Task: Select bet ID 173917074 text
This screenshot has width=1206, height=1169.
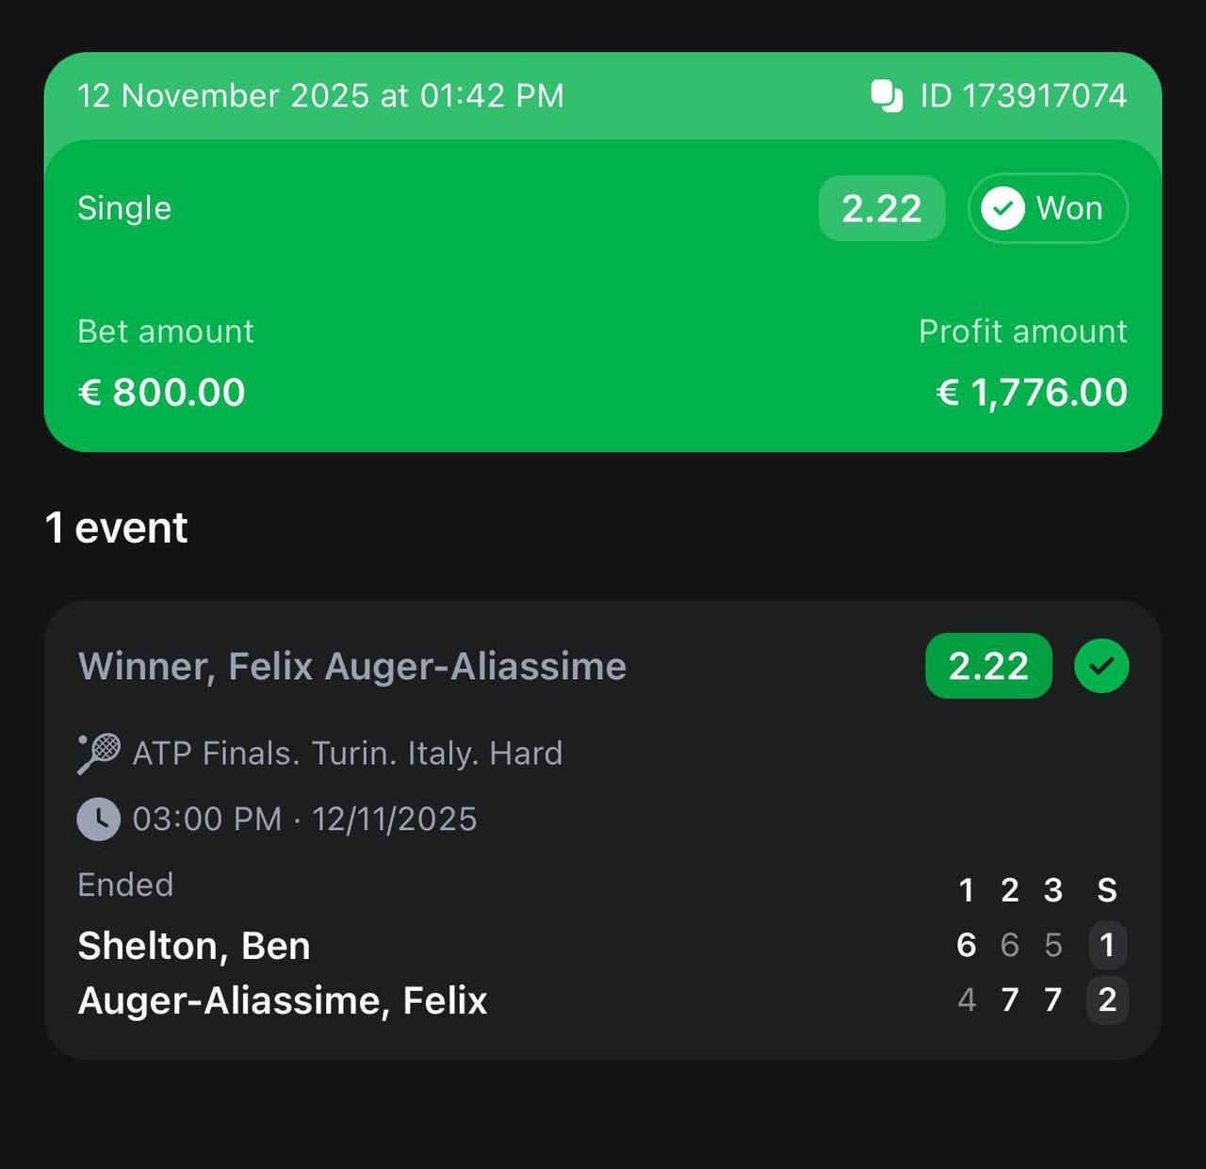Action: (x=1023, y=96)
